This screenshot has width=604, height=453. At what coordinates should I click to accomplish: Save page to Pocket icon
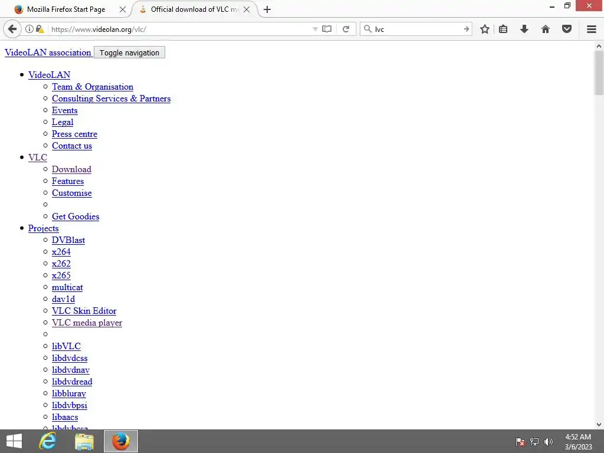coord(567,29)
